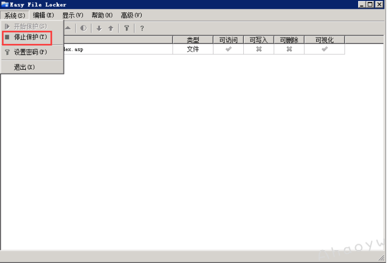Screen dimensions: 387x263
Task: Select 停止保护(T) from the system menu
Action: [x=30, y=37]
